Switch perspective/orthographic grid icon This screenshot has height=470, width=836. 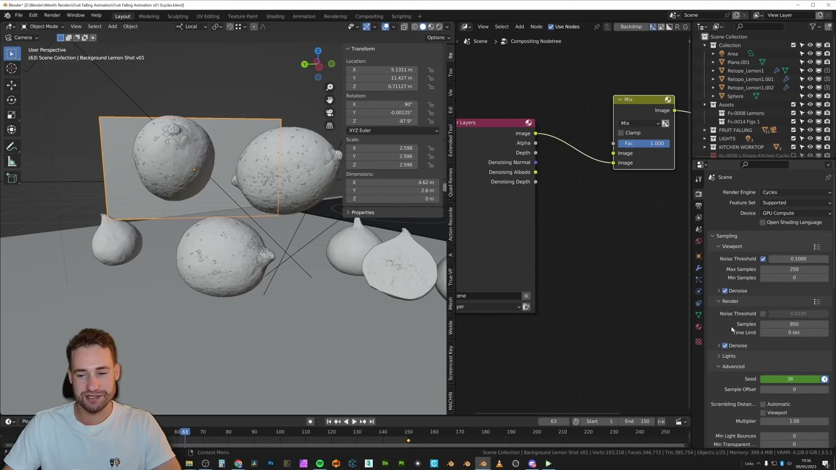330,125
